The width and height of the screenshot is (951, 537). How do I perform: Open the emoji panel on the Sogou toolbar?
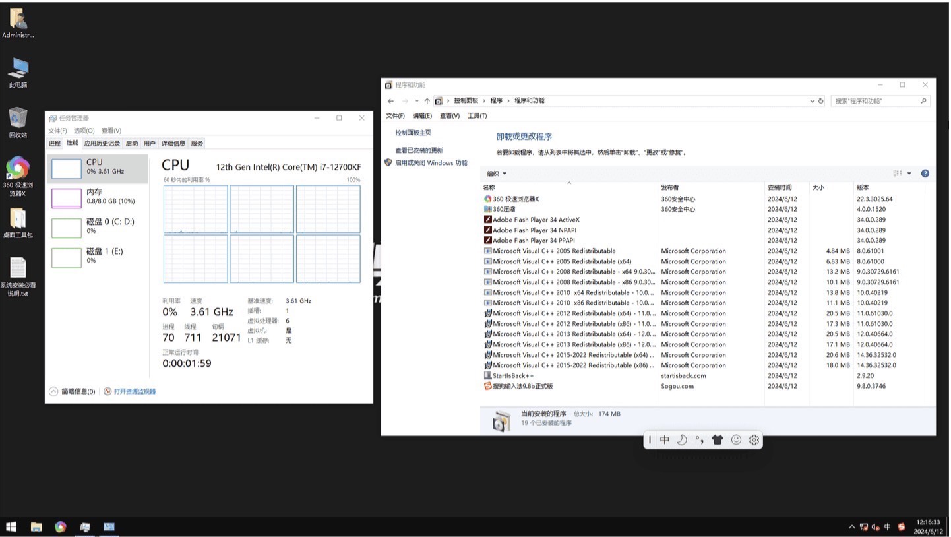[736, 440]
